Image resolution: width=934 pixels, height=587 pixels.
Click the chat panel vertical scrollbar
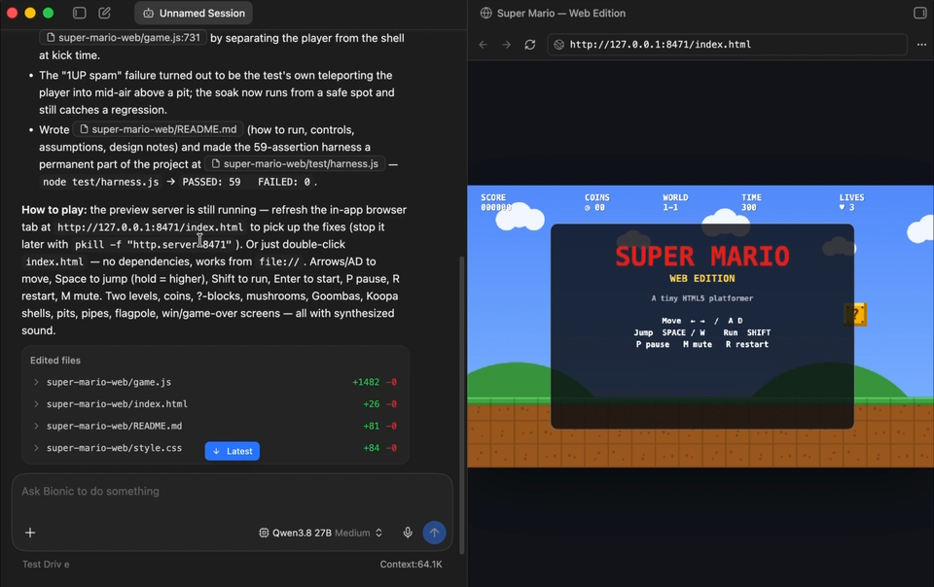(460, 404)
